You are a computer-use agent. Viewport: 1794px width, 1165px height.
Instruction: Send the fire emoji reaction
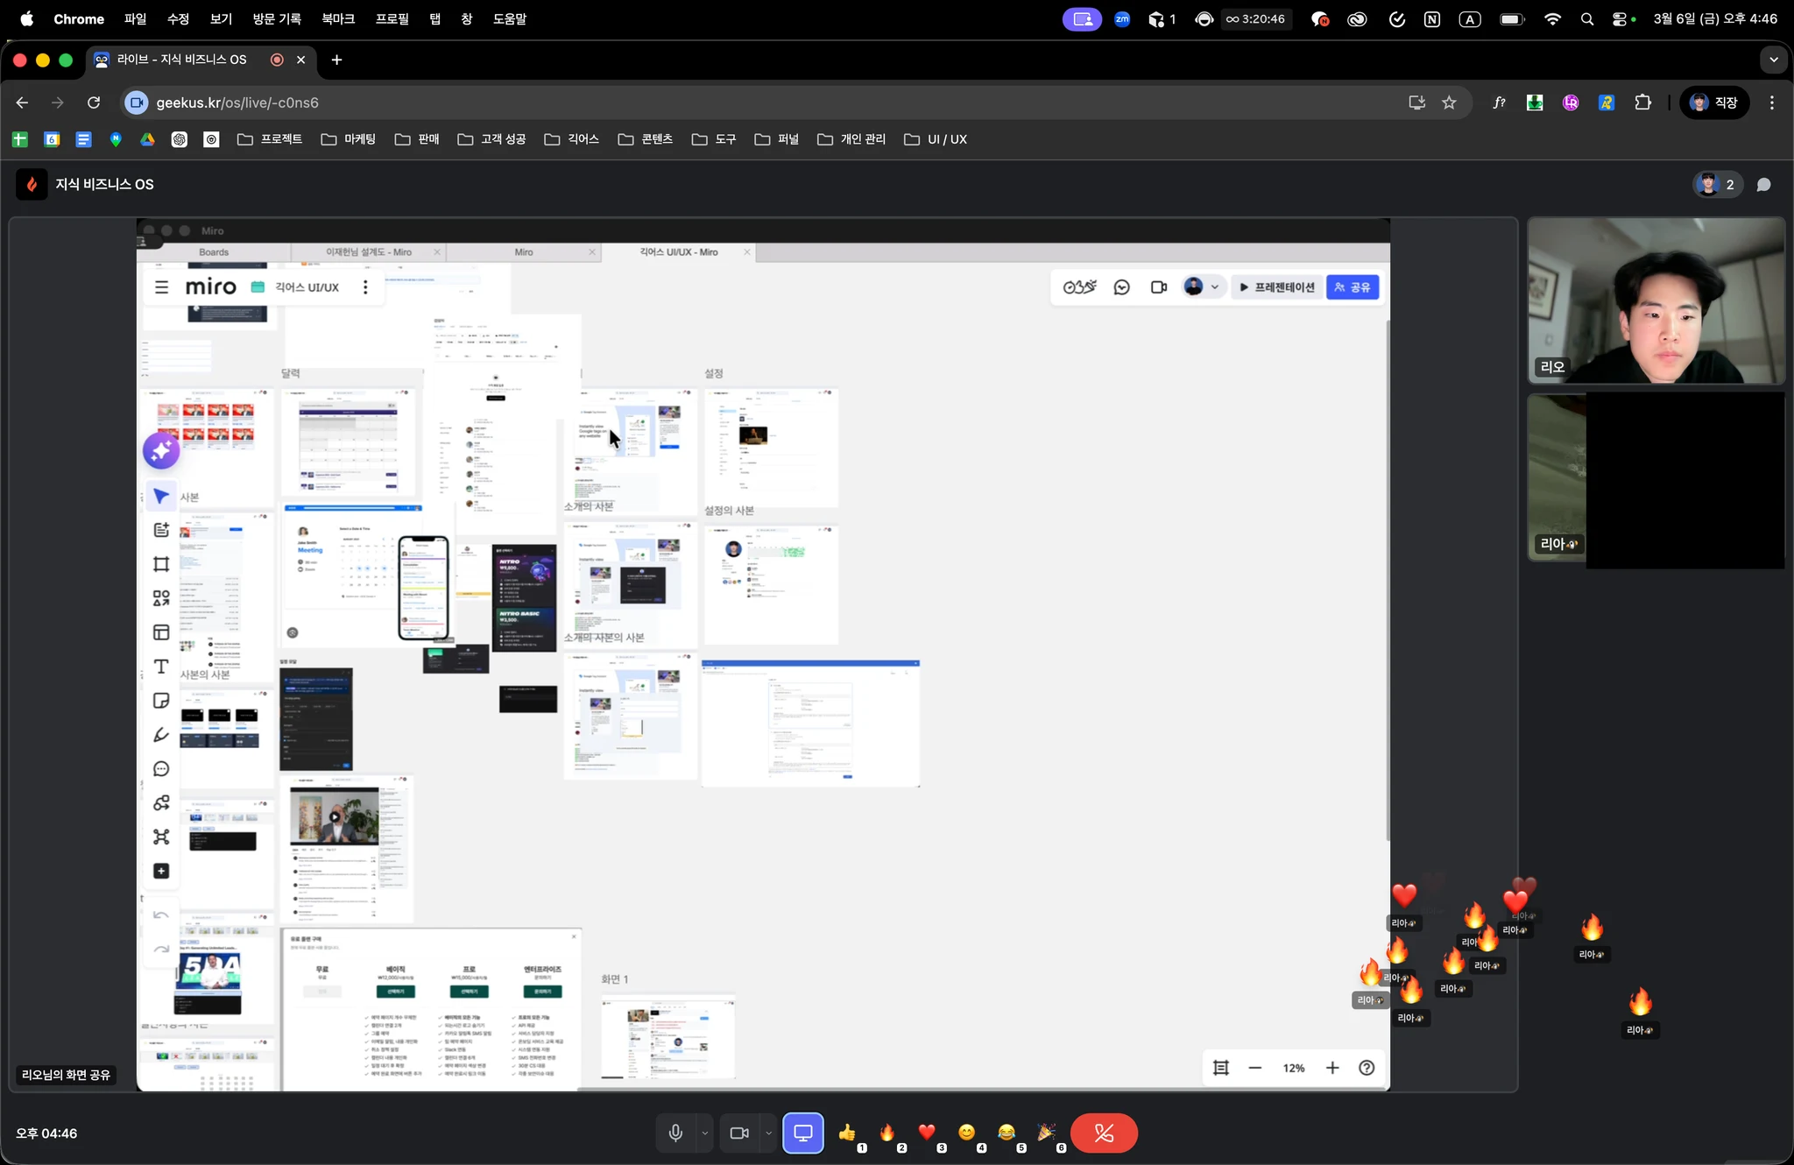pyautogui.click(x=887, y=1133)
